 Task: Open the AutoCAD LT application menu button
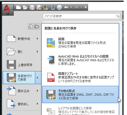8,10
